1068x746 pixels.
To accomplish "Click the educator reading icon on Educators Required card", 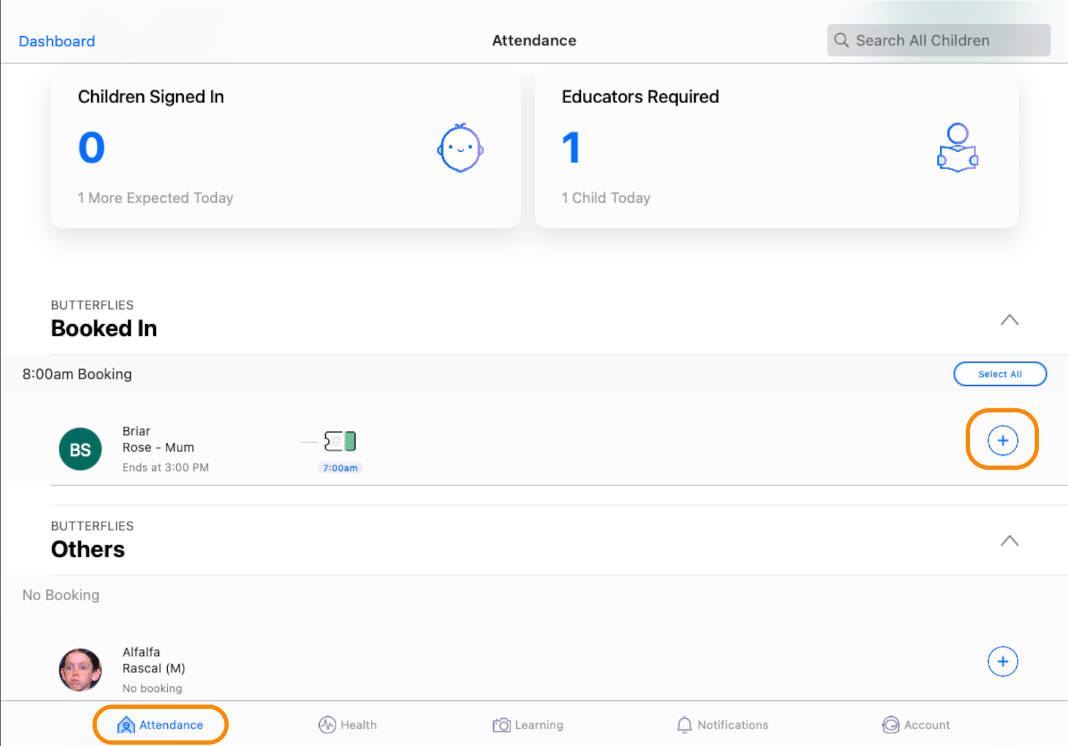I will 958,146.
